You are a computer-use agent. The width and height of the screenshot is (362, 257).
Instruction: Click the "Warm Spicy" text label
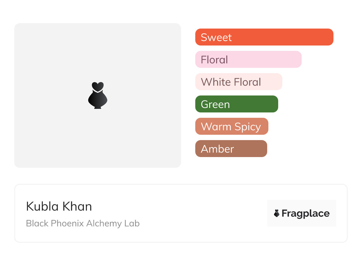231,127
